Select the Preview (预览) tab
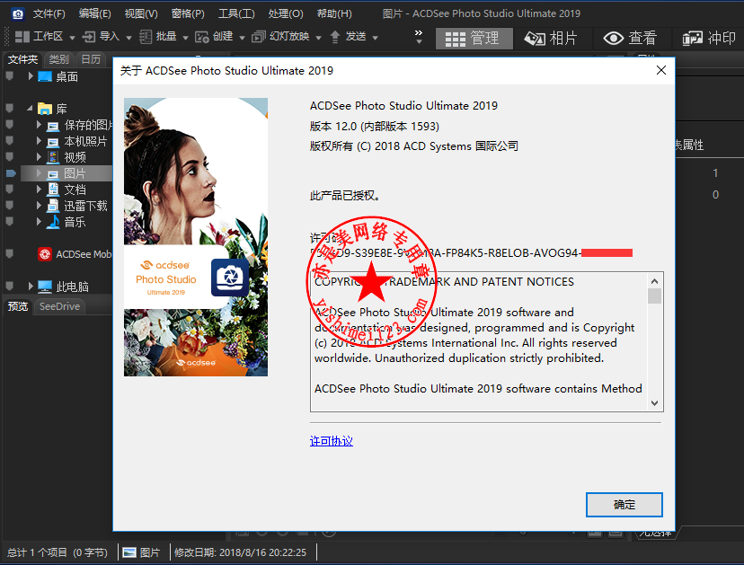Image resolution: width=744 pixels, height=565 pixels. pyautogui.click(x=18, y=306)
